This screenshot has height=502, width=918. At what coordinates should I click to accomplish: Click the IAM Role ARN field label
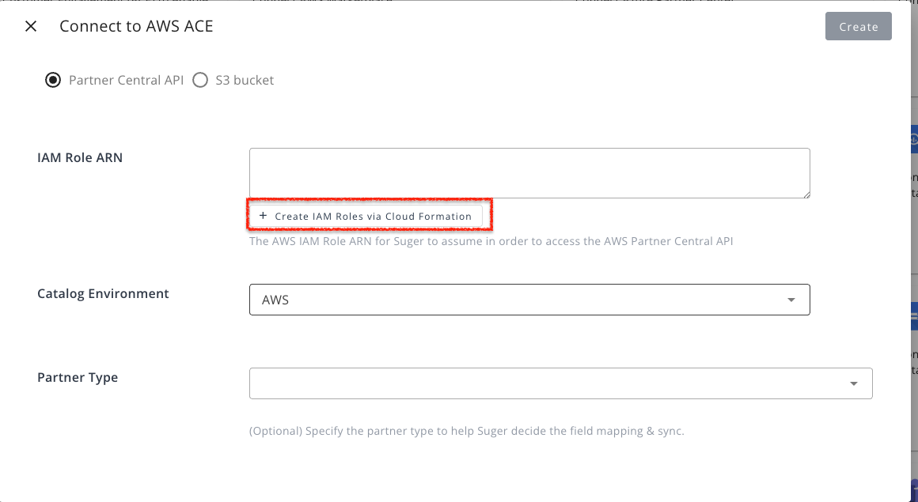click(80, 157)
